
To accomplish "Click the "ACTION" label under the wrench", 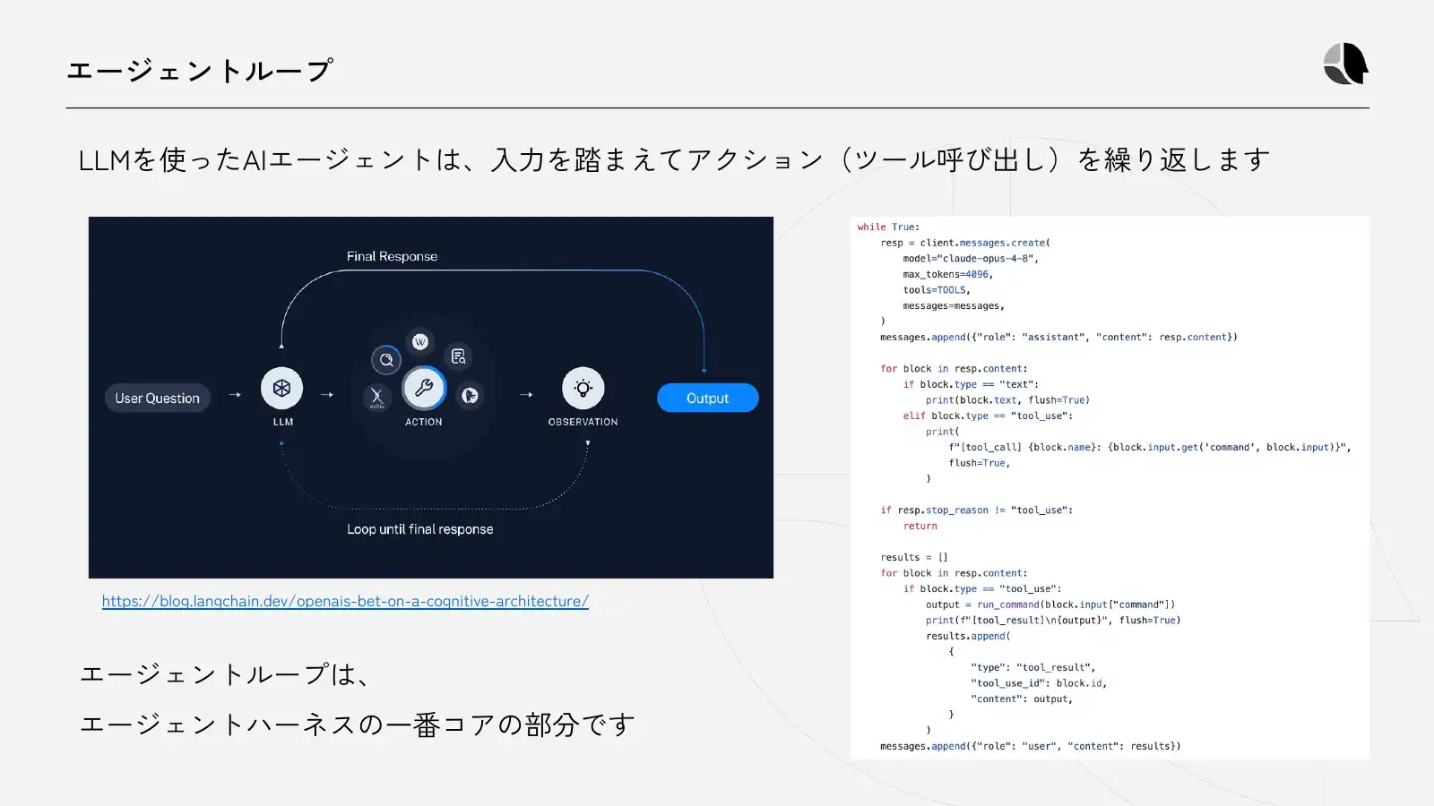I will (x=424, y=422).
